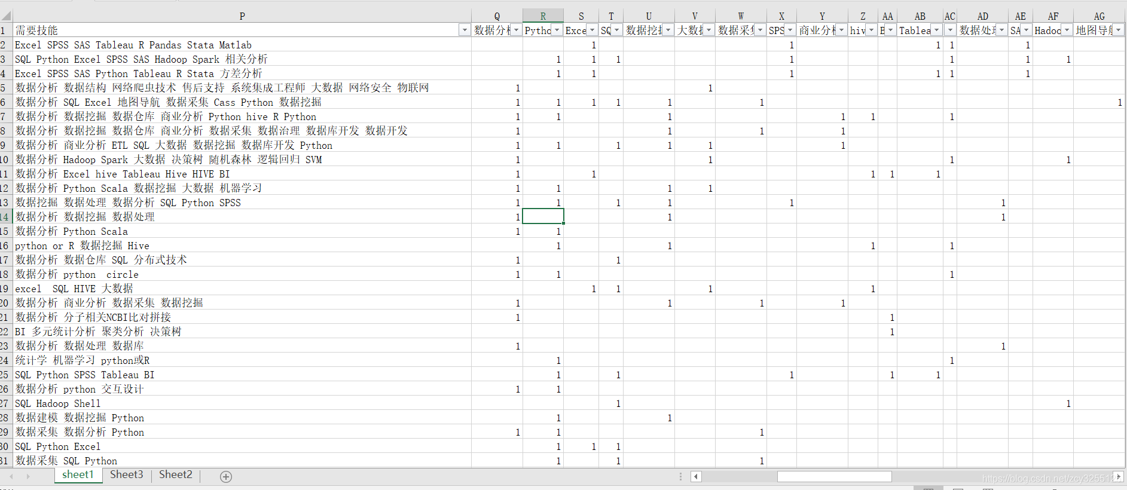Open filter dropdown in column AC
Screen dimensions: 1127x490
coord(950,30)
